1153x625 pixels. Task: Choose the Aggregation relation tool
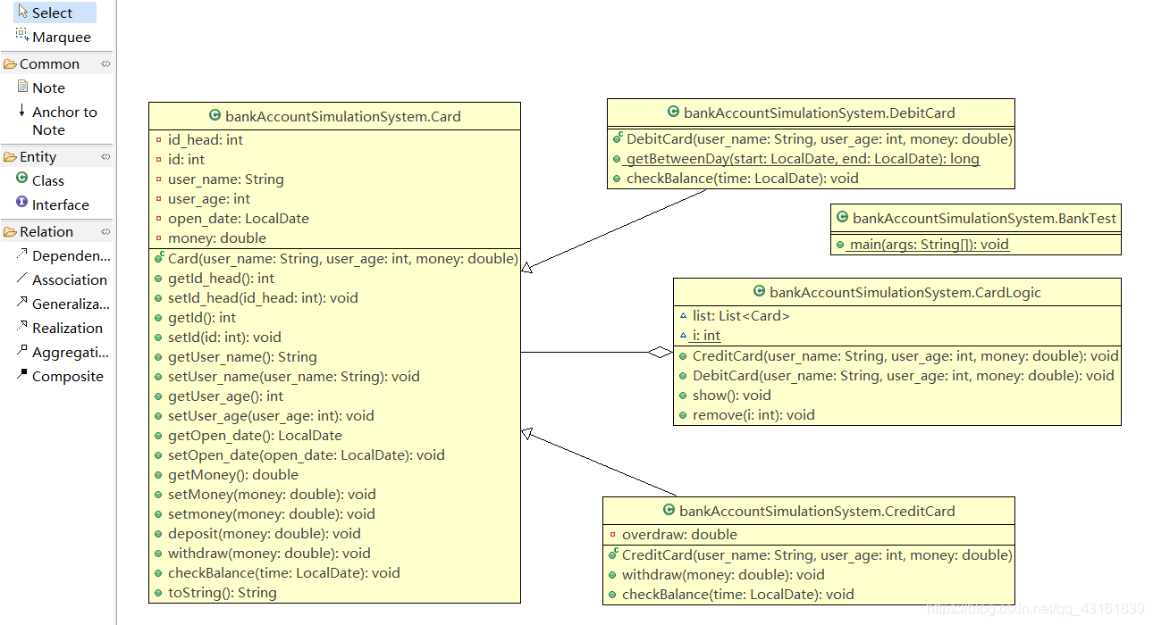(63, 352)
